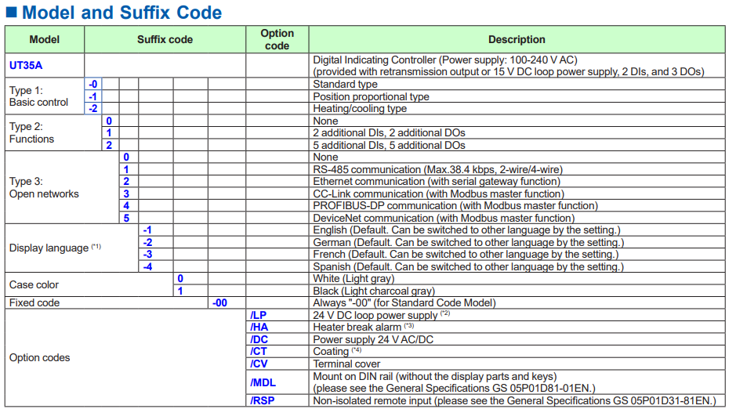Click the 'Suffix code' column header
This screenshot has height=409, width=736.
165,39
